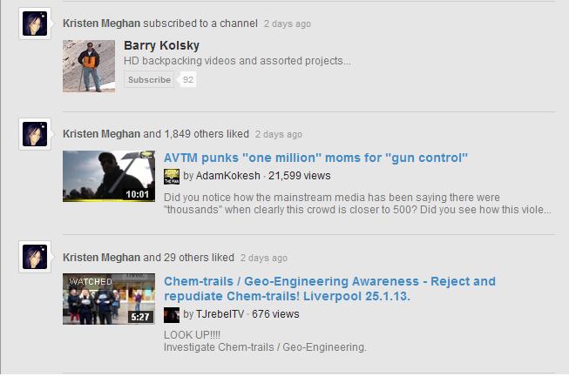Click Kristen Meghan's name in the 29 others liked entry
This screenshot has height=390, width=569.
pos(101,258)
